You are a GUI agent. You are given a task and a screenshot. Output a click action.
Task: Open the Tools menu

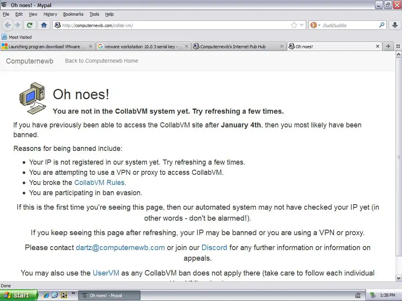point(94,14)
